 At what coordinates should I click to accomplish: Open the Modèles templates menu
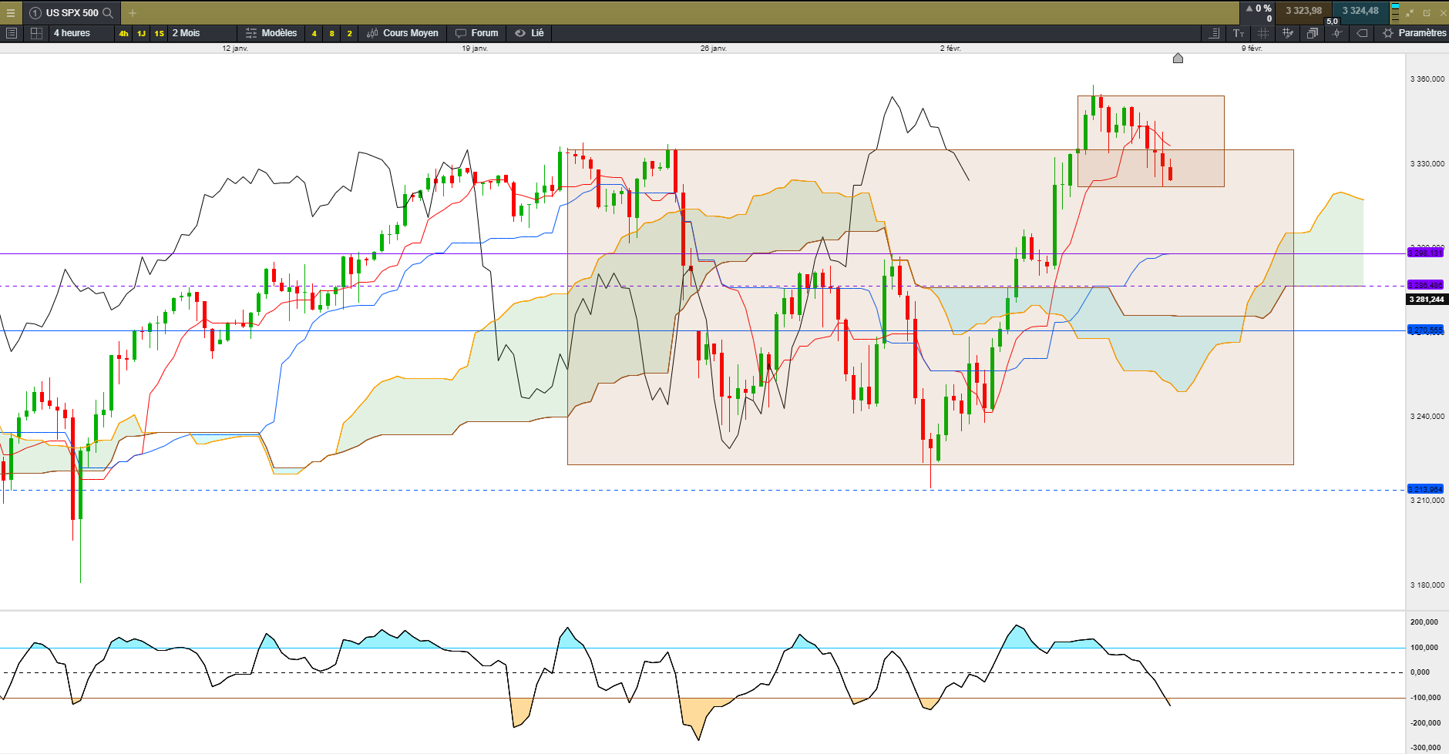[271, 33]
